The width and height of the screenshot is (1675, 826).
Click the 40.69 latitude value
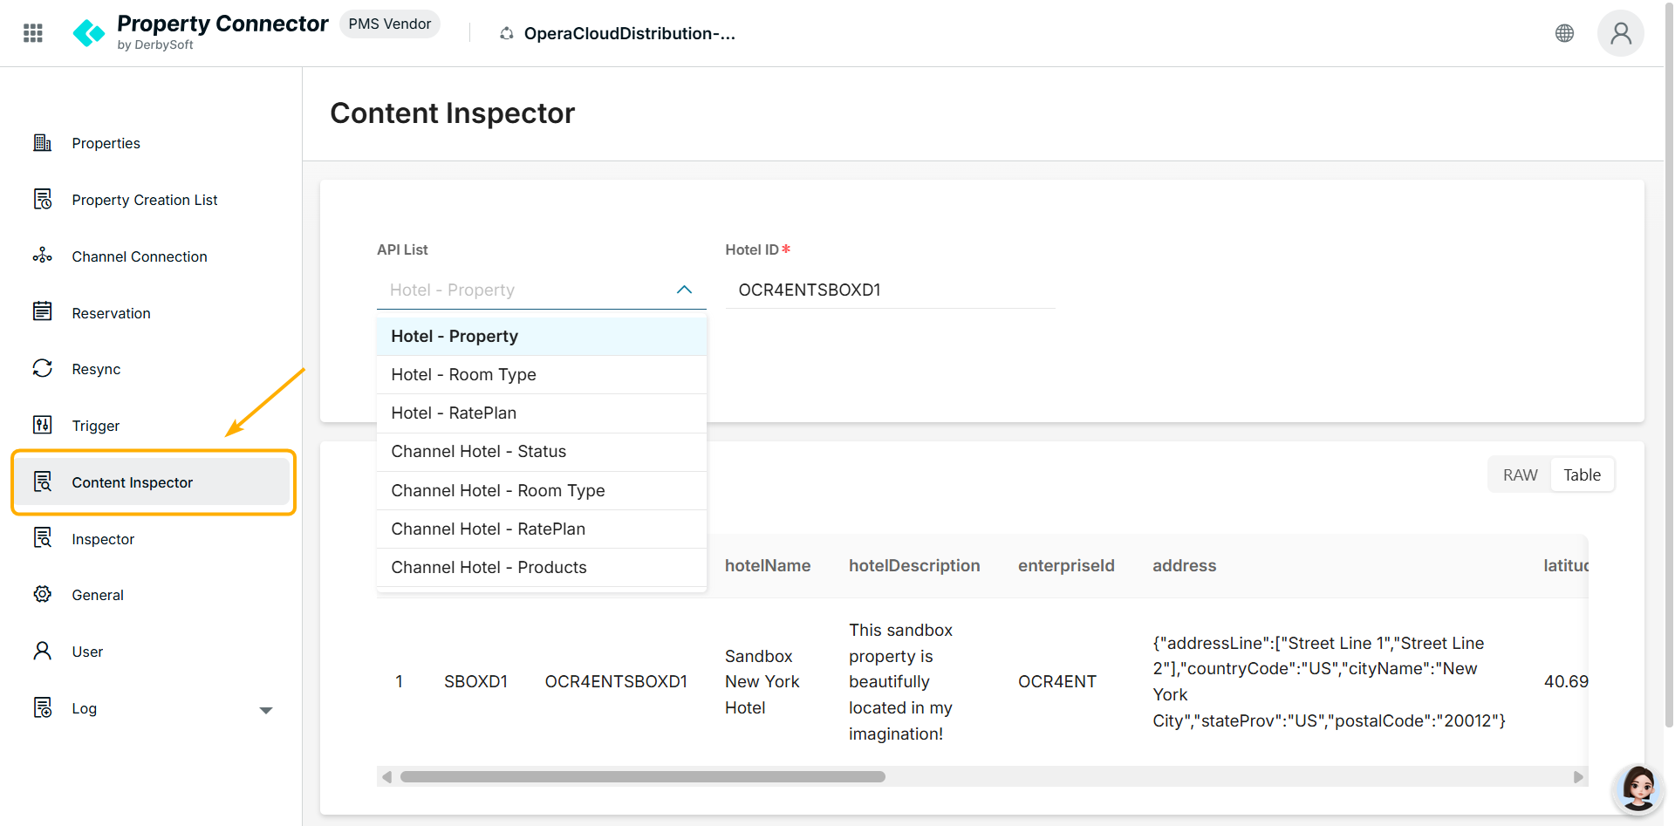click(x=1566, y=681)
